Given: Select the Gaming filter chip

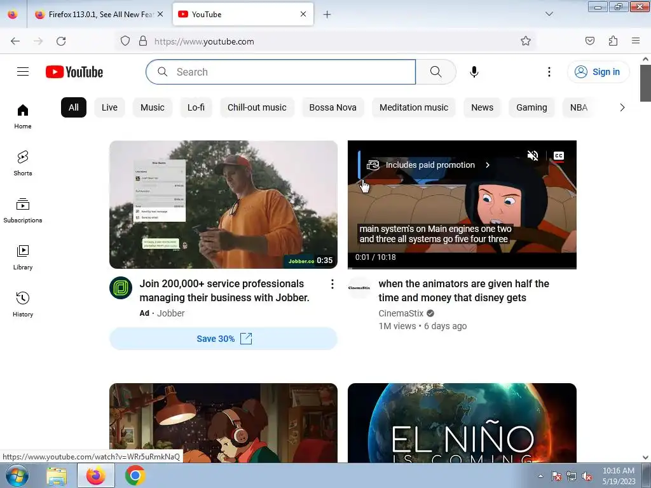Looking at the screenshot, I should [532, 107].
